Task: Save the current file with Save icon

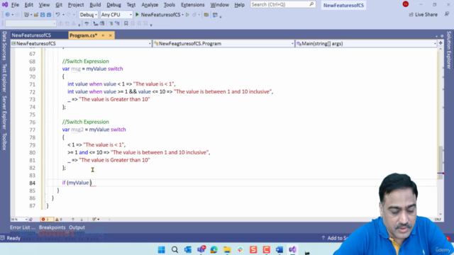Action: coord(43,14)
